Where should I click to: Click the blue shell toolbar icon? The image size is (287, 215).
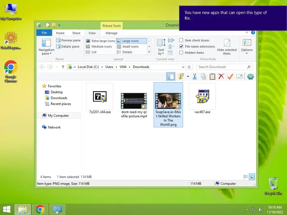coord(250,76)
